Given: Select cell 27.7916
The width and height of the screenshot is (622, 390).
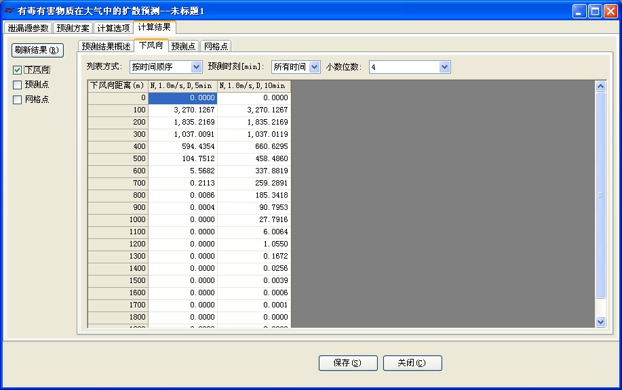Looking at the screenshot, I should click(254, 220).
